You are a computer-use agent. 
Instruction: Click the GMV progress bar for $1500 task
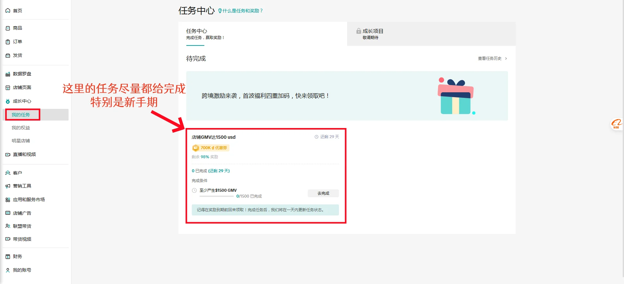pyautogui.click(x=216, y=196)
